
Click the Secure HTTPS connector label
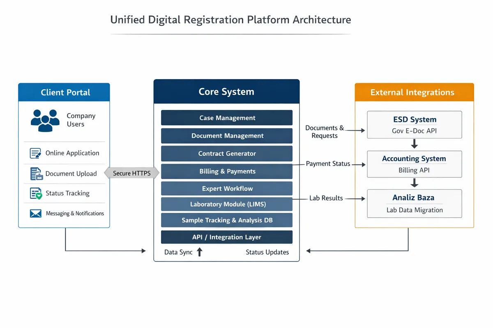point(131,173)
